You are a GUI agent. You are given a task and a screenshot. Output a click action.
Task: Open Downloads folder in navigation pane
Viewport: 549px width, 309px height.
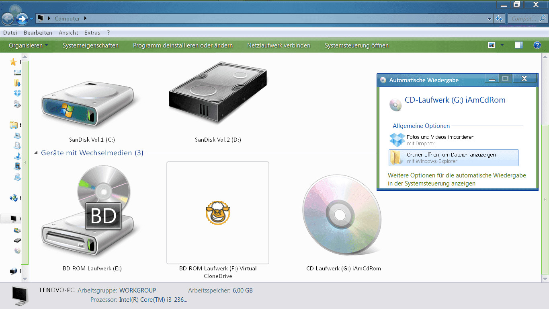tap(17, 83)
